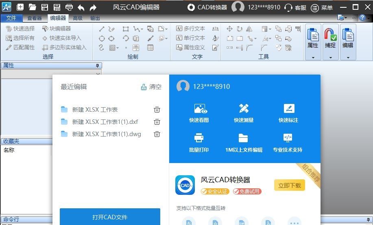Expand the 编辑 ribbon dropdown arrow

(x=348, y=57)
